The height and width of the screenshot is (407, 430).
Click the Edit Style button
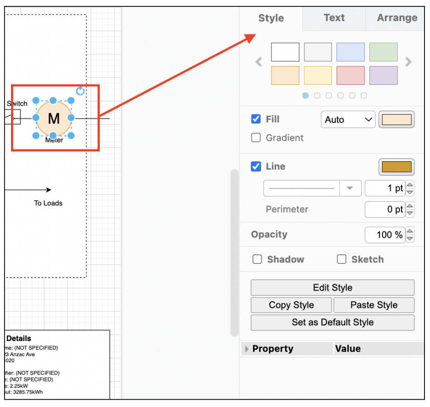click(332, 287)
